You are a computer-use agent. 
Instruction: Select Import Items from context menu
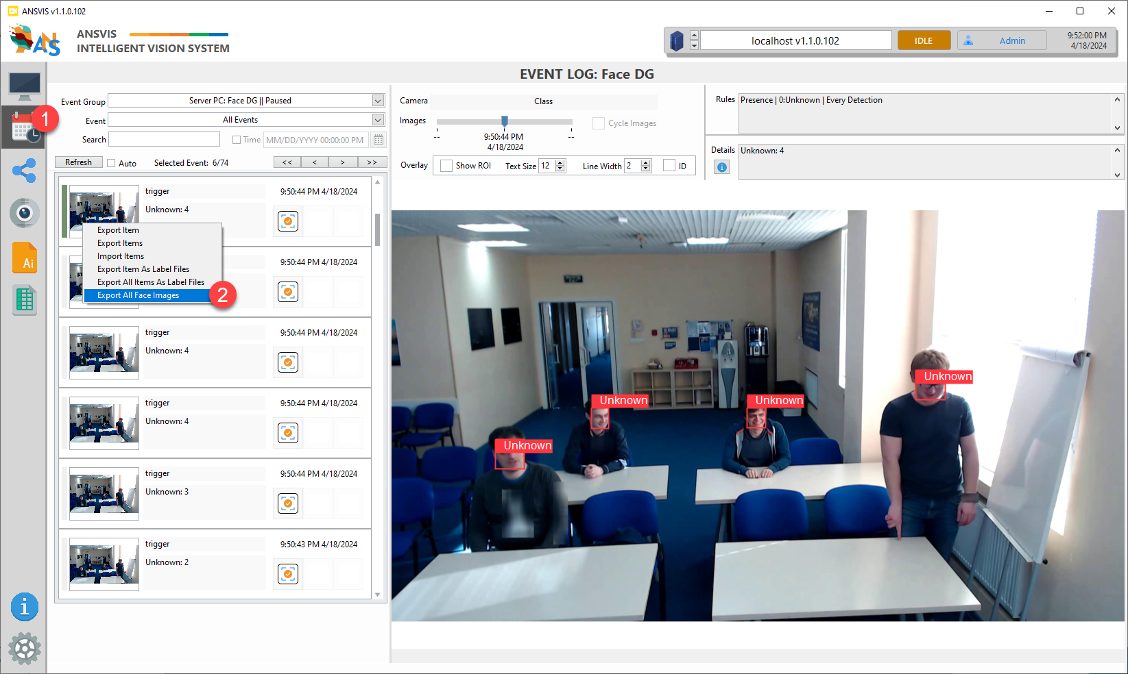pyautogui.click(x=121, y=256)
